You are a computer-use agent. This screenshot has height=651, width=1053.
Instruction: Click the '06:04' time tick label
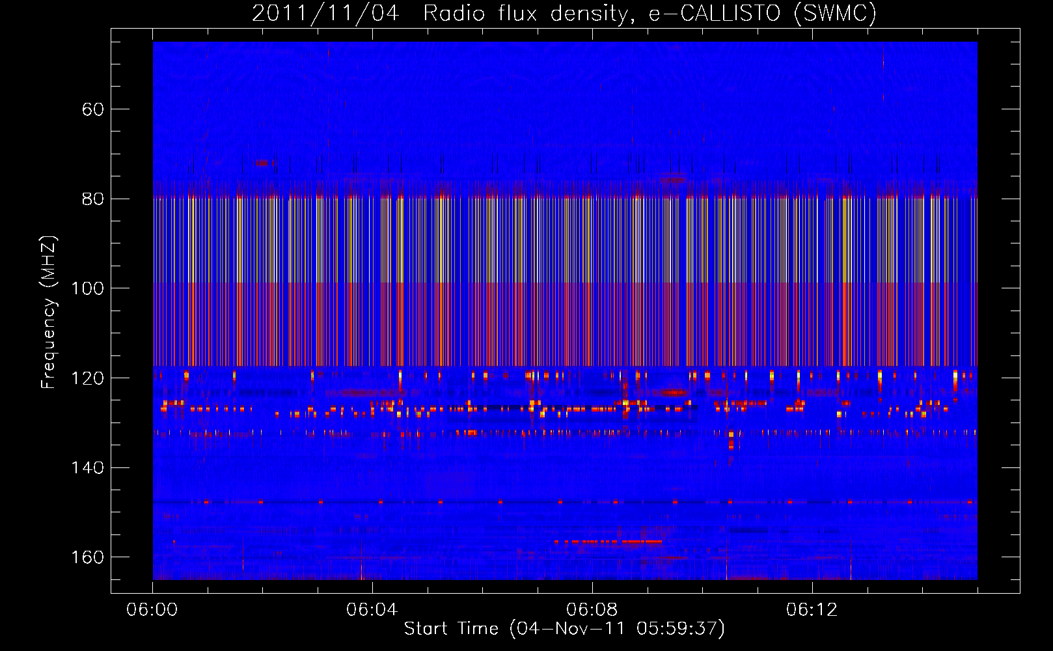tap(372, 610)
